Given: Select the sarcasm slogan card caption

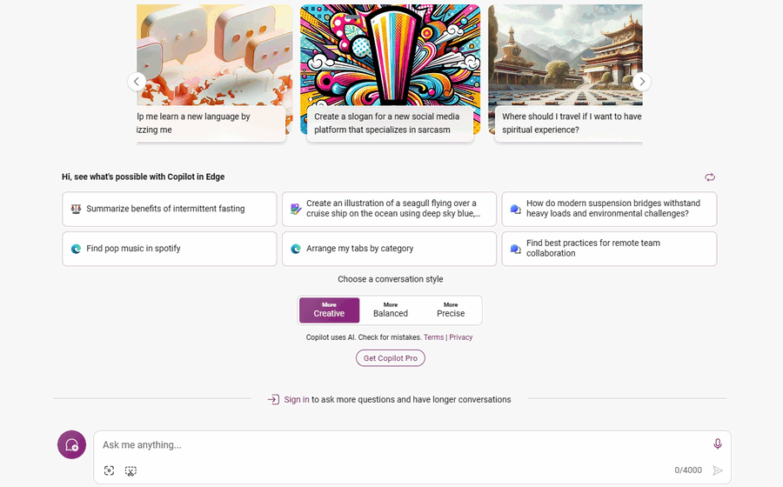Looking at the screenshot, I should pyautogui.click(x=390, y=123).
